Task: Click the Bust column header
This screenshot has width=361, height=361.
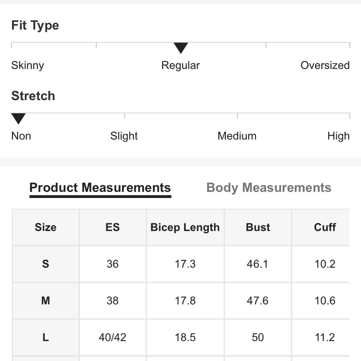Action: 258,227
